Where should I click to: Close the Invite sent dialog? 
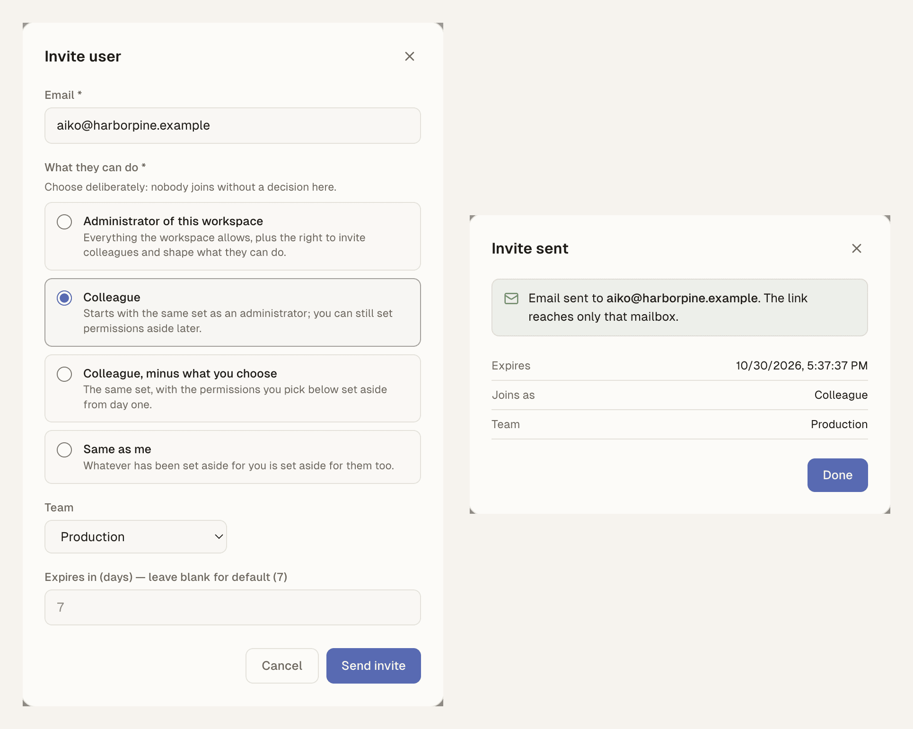click(856, 248)
